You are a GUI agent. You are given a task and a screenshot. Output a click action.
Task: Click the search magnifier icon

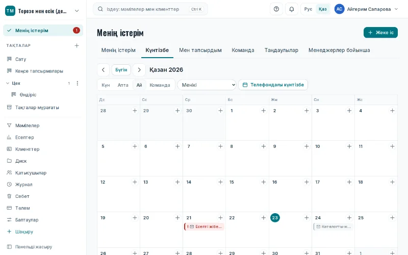tap(100, 9)
